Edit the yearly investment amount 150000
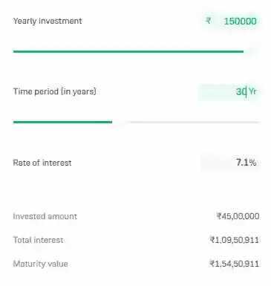The height and width of the screenshot is (286, 271). [240, 22]
